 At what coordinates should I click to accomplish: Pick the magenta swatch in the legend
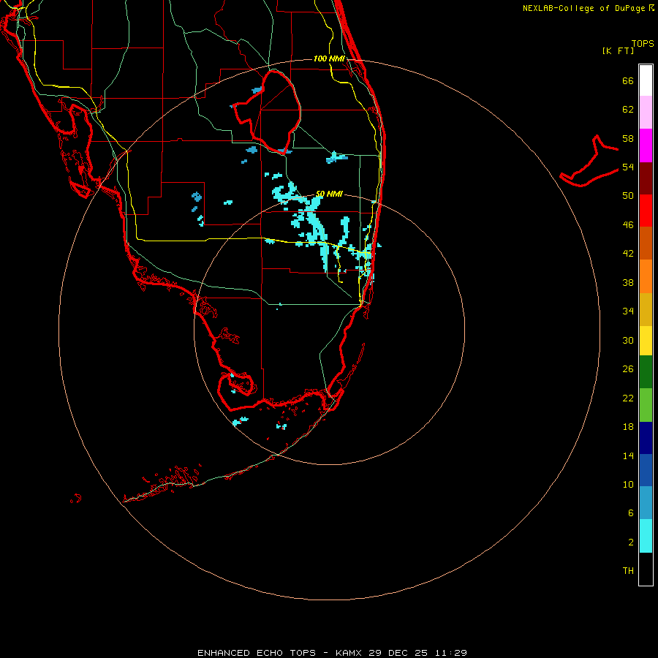click(x=646, y=145)
